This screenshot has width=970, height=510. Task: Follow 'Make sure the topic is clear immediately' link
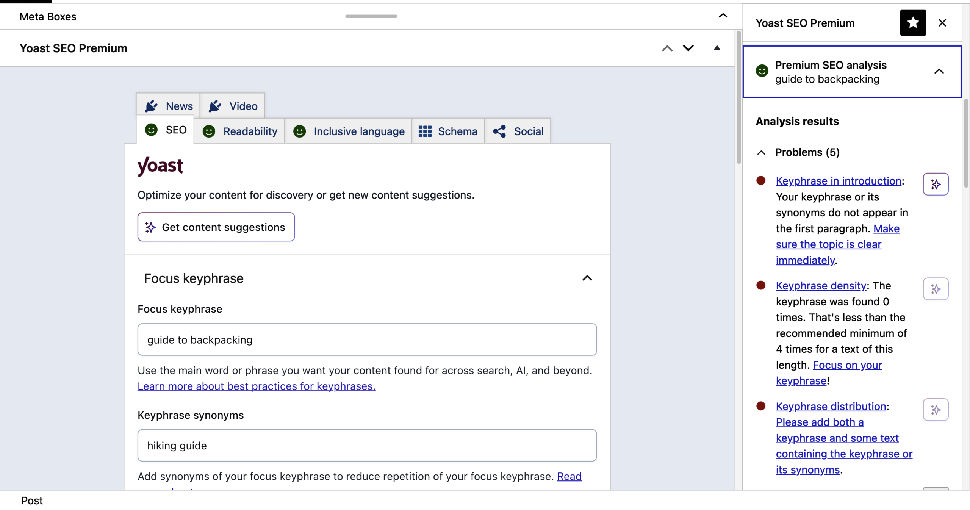[829, 244]
